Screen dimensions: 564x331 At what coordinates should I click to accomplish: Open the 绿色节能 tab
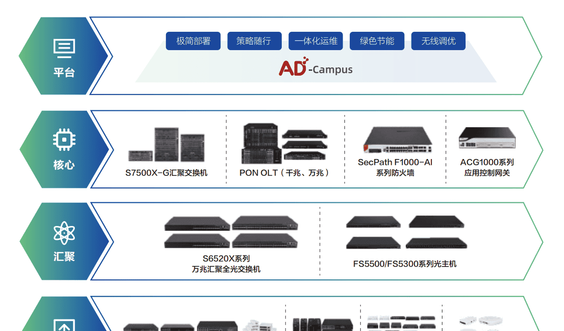(x=377, y=41)
